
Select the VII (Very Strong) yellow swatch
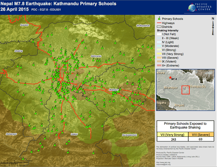(159, 54)
